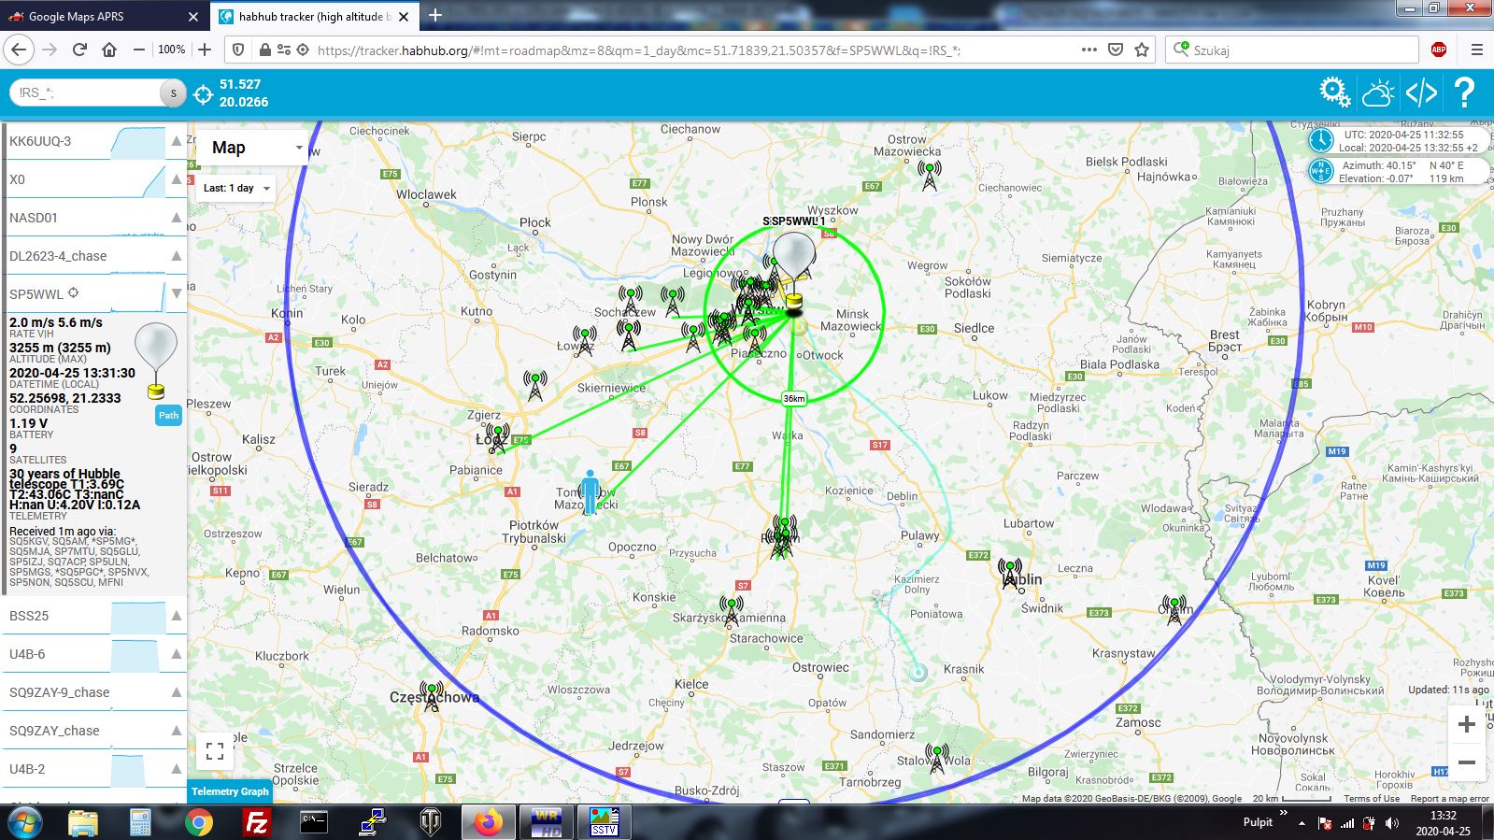Open a new browser tab
The height and width of the screenshot is (840, 1494).
[x=434, y=16]
